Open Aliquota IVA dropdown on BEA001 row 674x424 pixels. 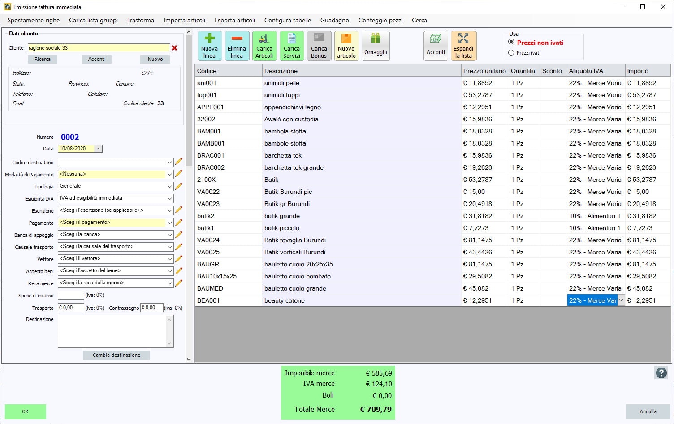coord(621,300)
